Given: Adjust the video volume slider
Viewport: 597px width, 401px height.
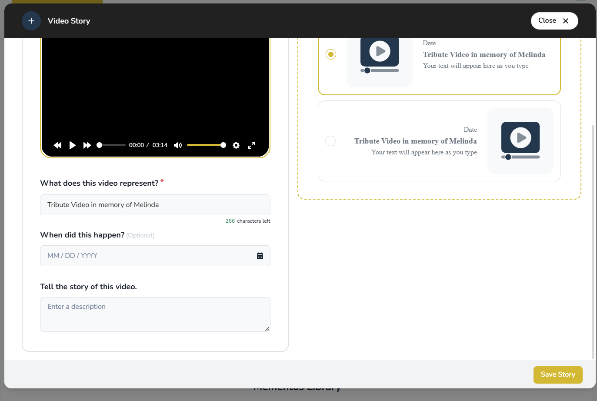Looking at the screenshot, I should click(206, 145).
